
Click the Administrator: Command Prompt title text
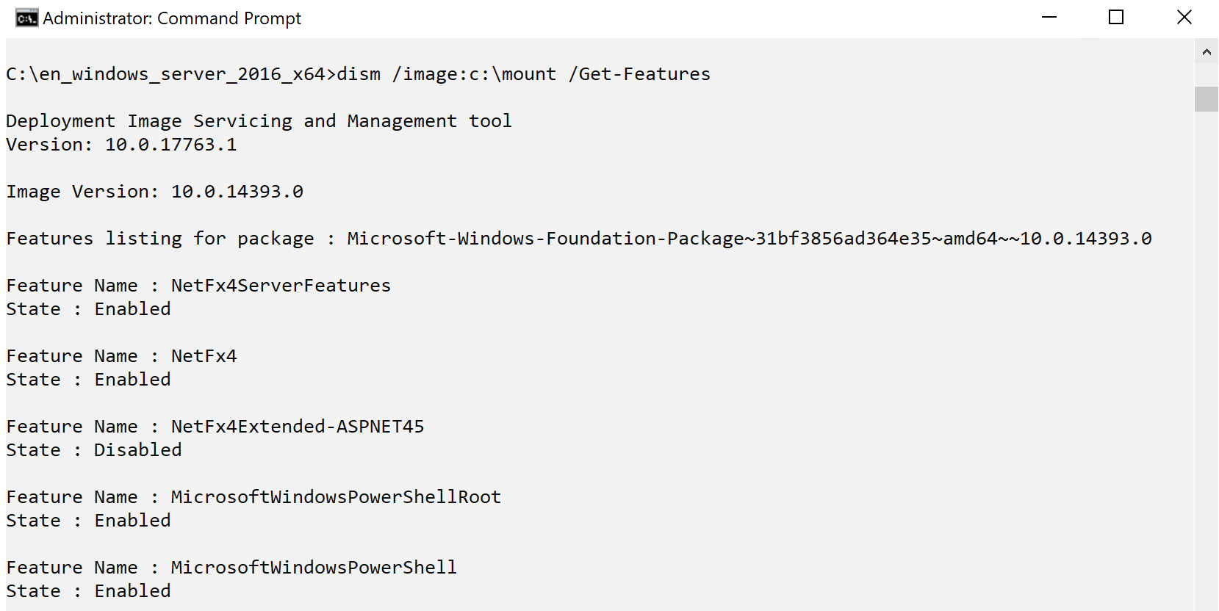(x=172, y=18)
